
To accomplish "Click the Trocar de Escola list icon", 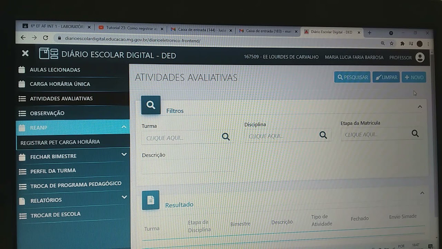I will (x=23, y=216).
